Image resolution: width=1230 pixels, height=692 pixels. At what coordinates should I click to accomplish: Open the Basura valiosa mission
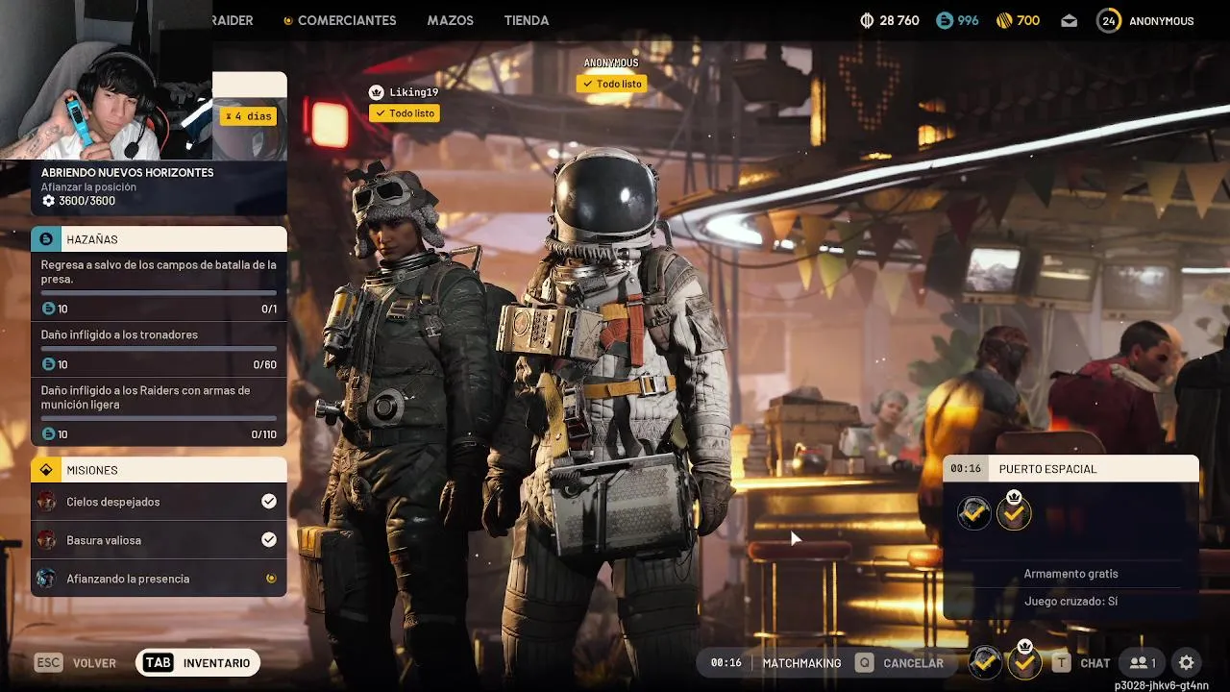159,540
